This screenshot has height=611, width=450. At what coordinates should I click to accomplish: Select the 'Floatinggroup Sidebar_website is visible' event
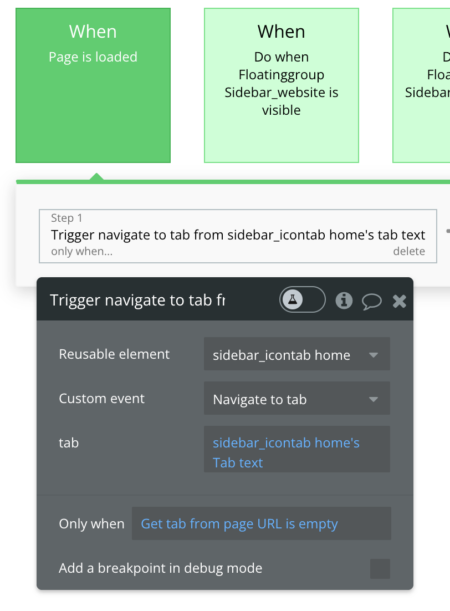pos(282,85)
